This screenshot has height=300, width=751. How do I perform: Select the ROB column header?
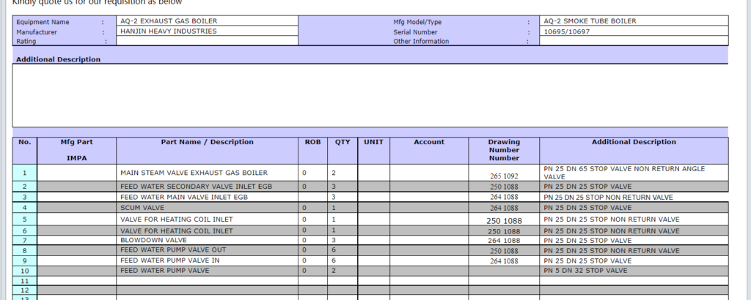tap(312, 142)
